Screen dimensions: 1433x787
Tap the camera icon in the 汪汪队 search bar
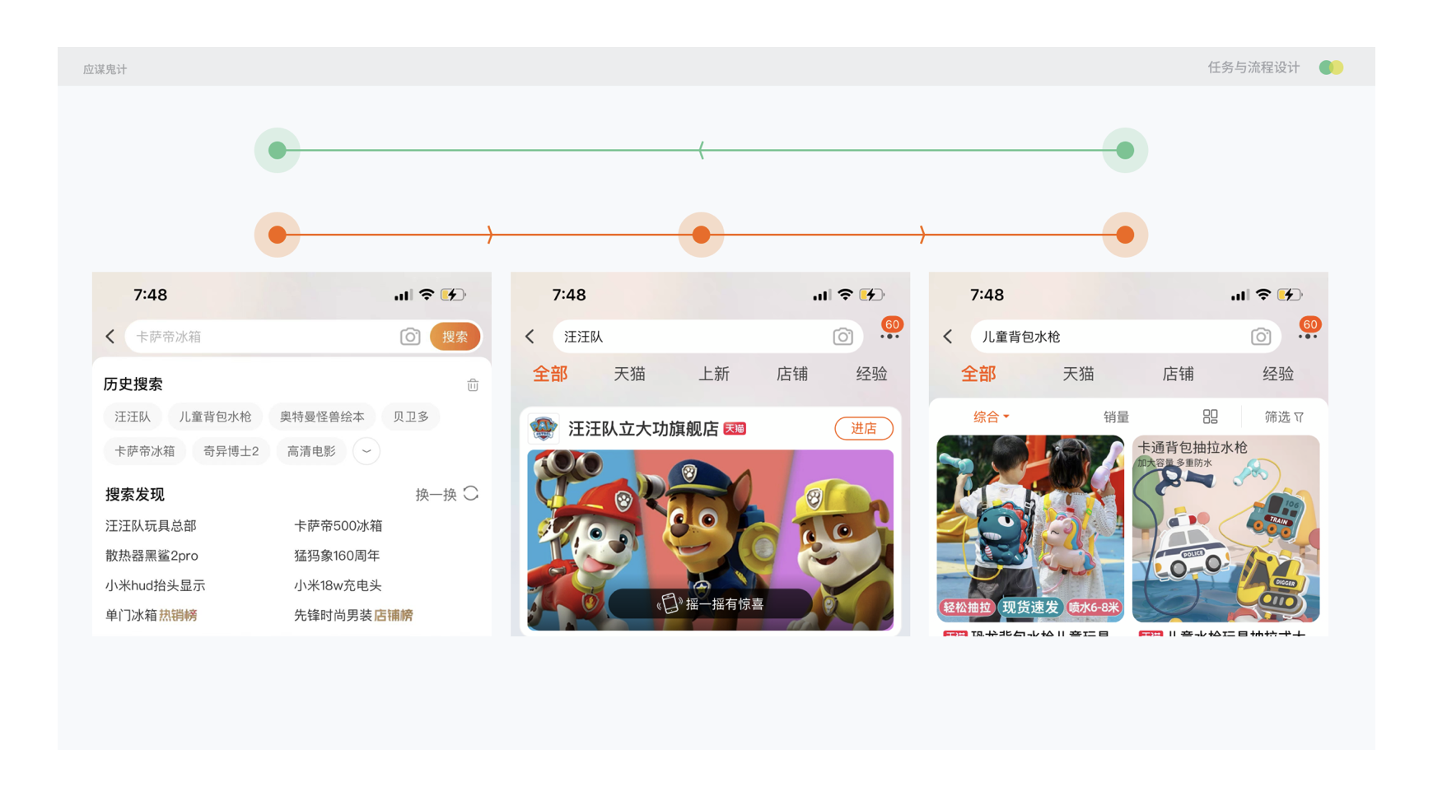pos(842,337)
